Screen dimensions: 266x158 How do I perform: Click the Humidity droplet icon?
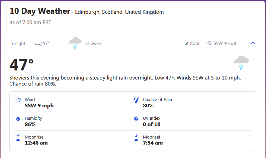coord(18,119)
